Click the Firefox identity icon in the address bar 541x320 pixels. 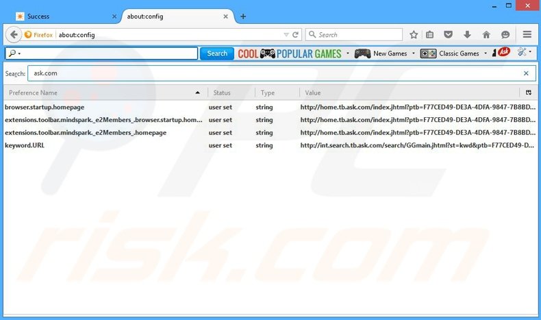(28, 34)
